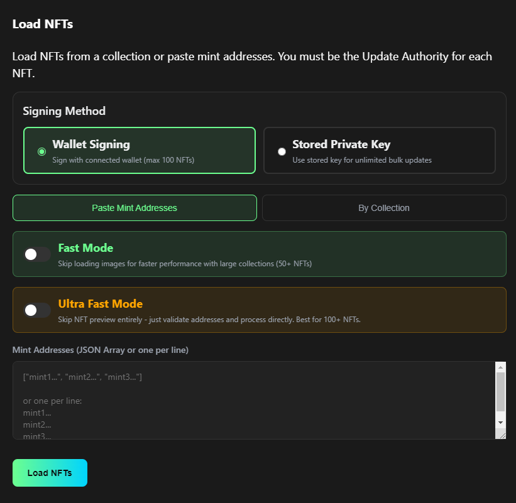This screenshot has width=516, height=503.
Task: Click the "Signing Method" section heading
Action: point(64,111)
